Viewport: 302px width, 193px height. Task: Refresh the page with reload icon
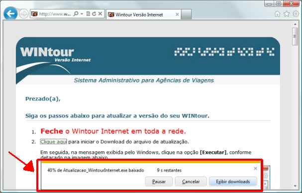94,14
